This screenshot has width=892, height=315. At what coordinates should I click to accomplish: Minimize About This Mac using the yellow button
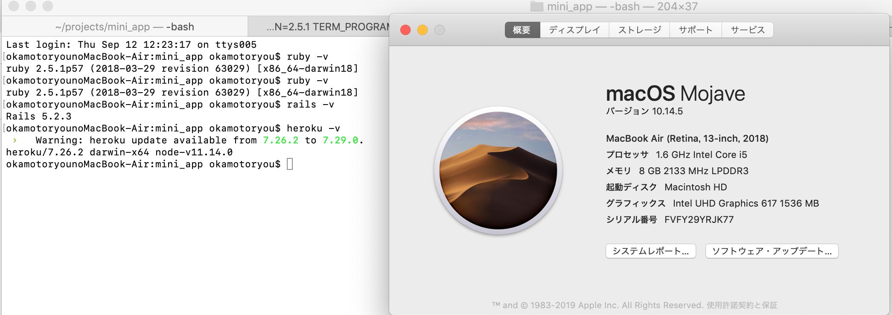[423, 30]
